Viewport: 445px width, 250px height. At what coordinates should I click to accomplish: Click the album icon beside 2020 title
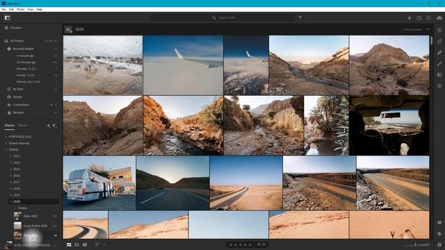pos(68,29)
